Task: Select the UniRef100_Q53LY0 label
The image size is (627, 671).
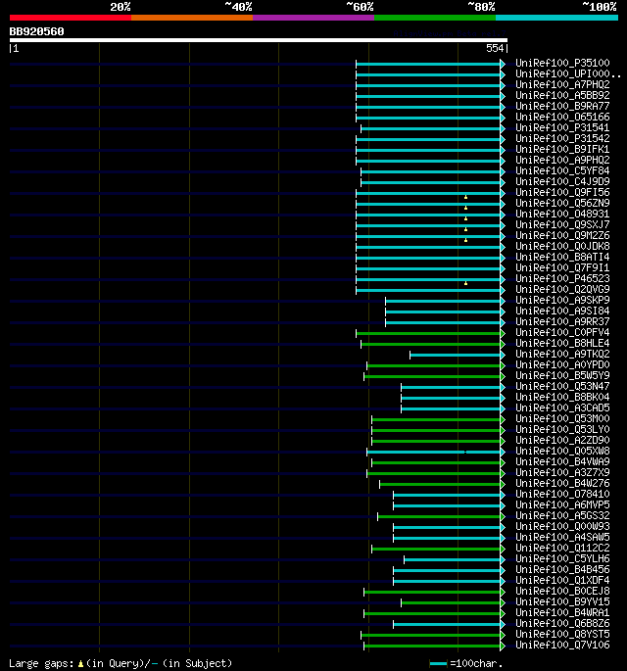Action: [x=562, y=430]
